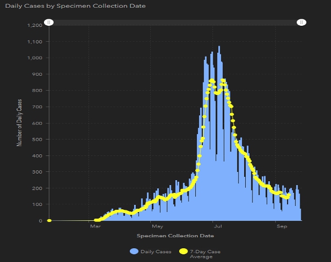This screenshot has height=262, width=331.
Task: Toggle the blue Daily Cases legend marker
Action: 134,251
